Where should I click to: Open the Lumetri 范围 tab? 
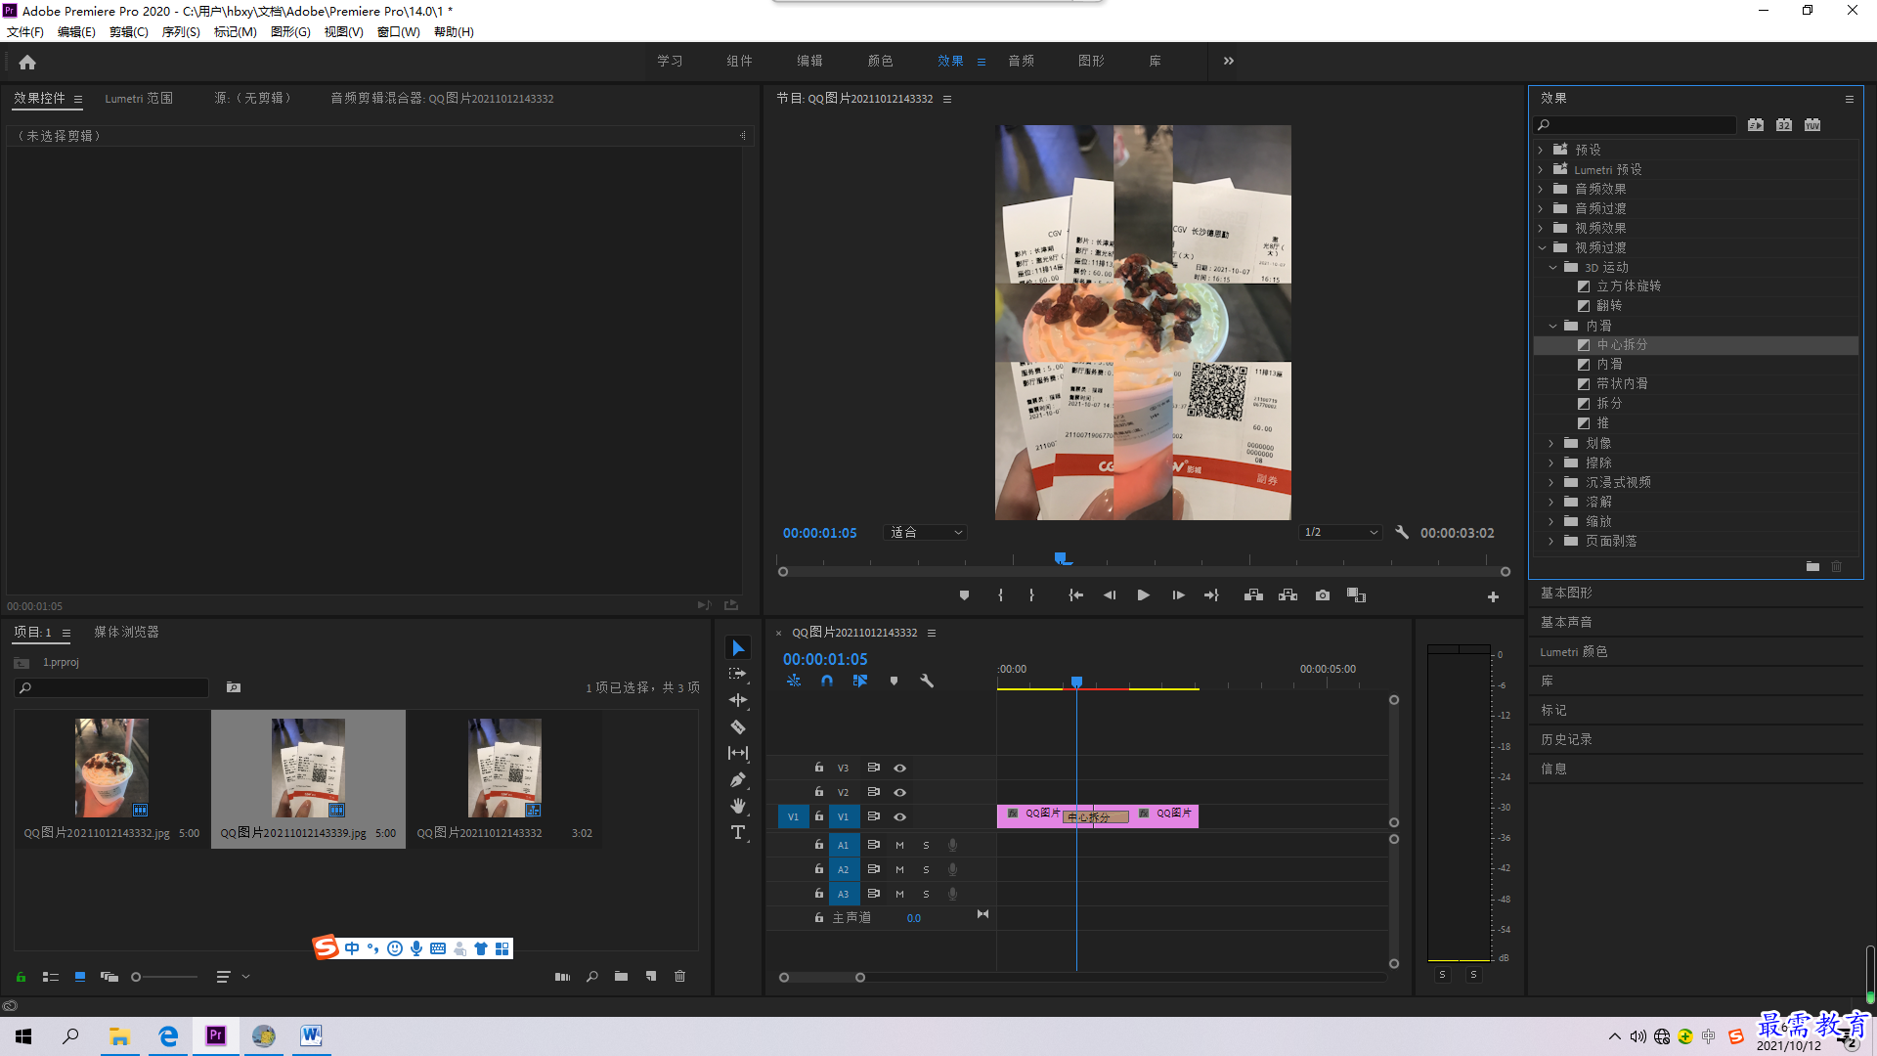(139, 99)
